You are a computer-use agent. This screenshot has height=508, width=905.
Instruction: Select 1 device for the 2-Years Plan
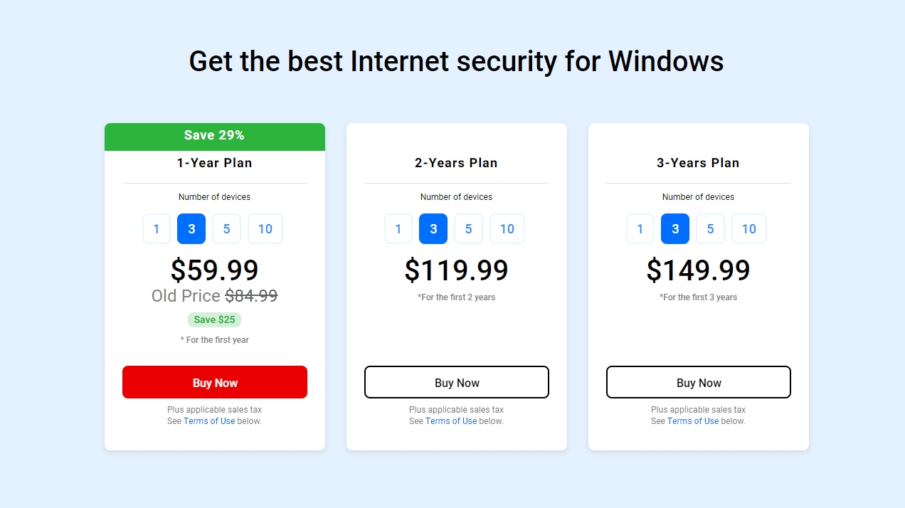click(398, 228)
